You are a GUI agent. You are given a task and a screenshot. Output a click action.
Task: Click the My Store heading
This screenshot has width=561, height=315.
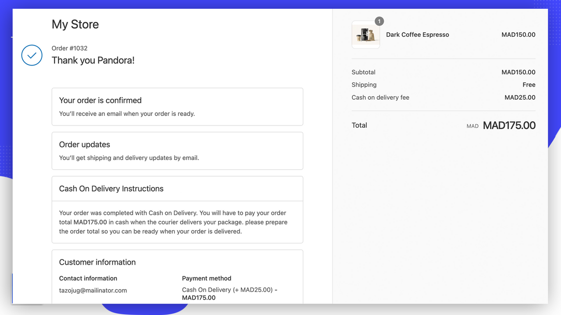click(75, 24)
